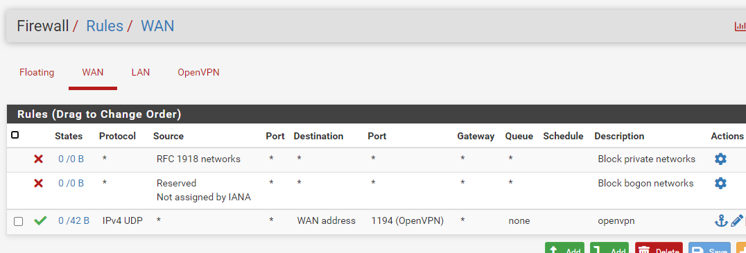The width and height of the screenshot is (746, 253).
Task: Open settings gear for Block bogon networks
Action: click(x=720, y=183)
